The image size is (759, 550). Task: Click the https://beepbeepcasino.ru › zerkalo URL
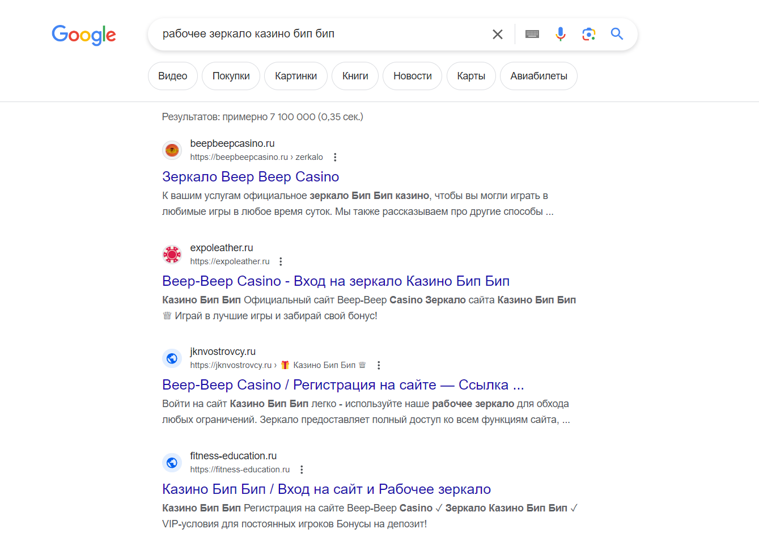click(x=257, y=157)
